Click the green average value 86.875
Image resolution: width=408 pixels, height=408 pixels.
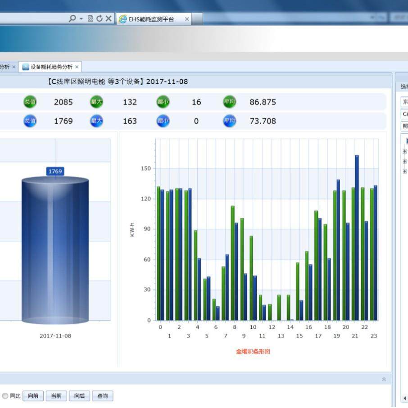263,102
